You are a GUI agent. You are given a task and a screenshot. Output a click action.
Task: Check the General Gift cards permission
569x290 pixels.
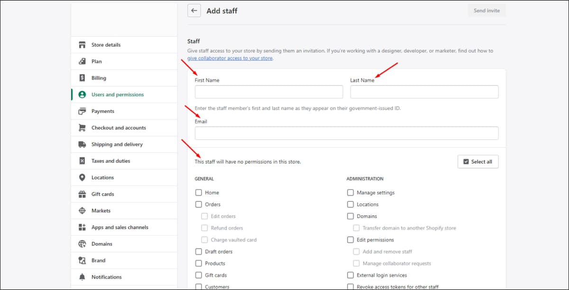tap(198, 275)
